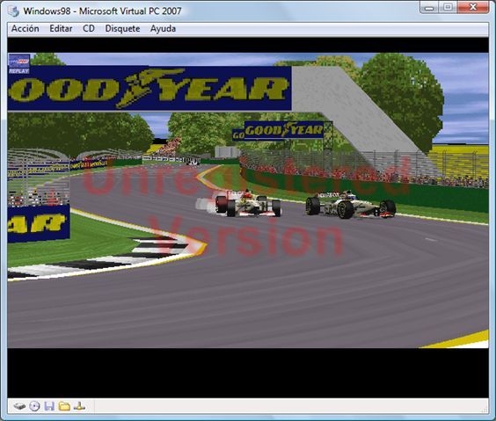The image size is (496, 421).
Task: Maximize the Virtual PC window
Action: [x=448, y=7]
